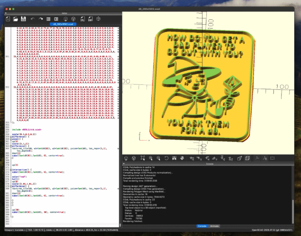Viewport: 301px width, 236px height.
Task: Select the Console tab at the bottom
Action: pos(201,226)
